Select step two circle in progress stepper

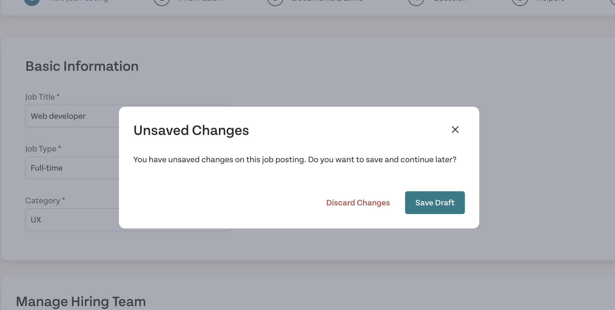pyautogui.click(x=162, y=1)
